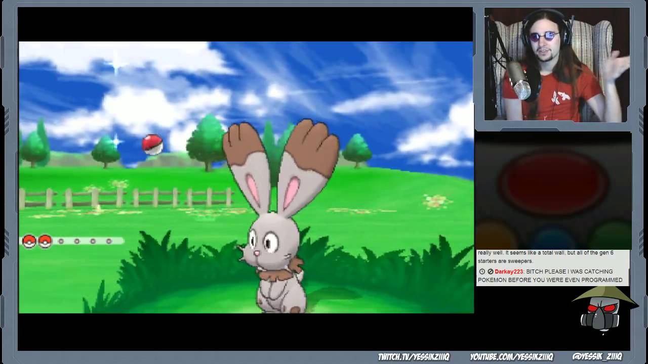Click the ban icon beside Darkay223
648x364 pixels.
pos(490,272)
